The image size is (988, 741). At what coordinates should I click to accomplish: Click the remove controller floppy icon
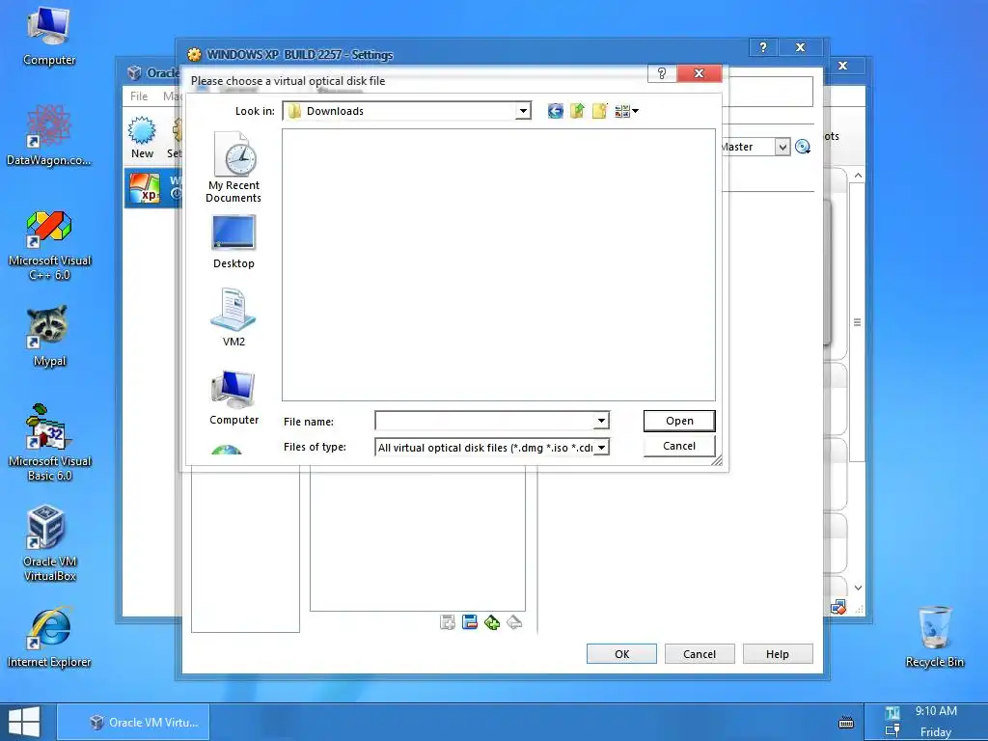(470, 622)
